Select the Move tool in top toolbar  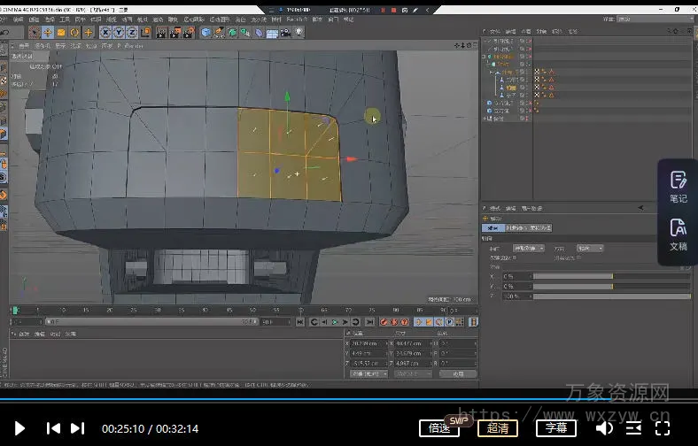48,33
